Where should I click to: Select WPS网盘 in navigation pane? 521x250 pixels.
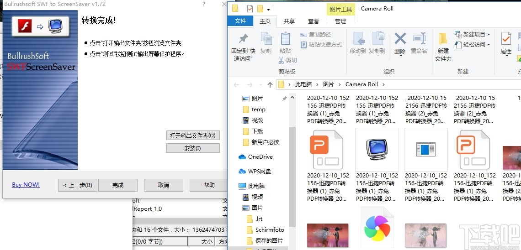(x=260, y=172)
